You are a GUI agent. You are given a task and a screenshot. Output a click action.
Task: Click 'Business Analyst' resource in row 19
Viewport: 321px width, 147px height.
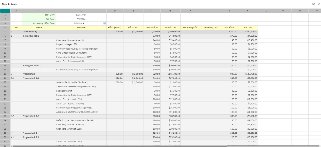click(x=81, y=91)
